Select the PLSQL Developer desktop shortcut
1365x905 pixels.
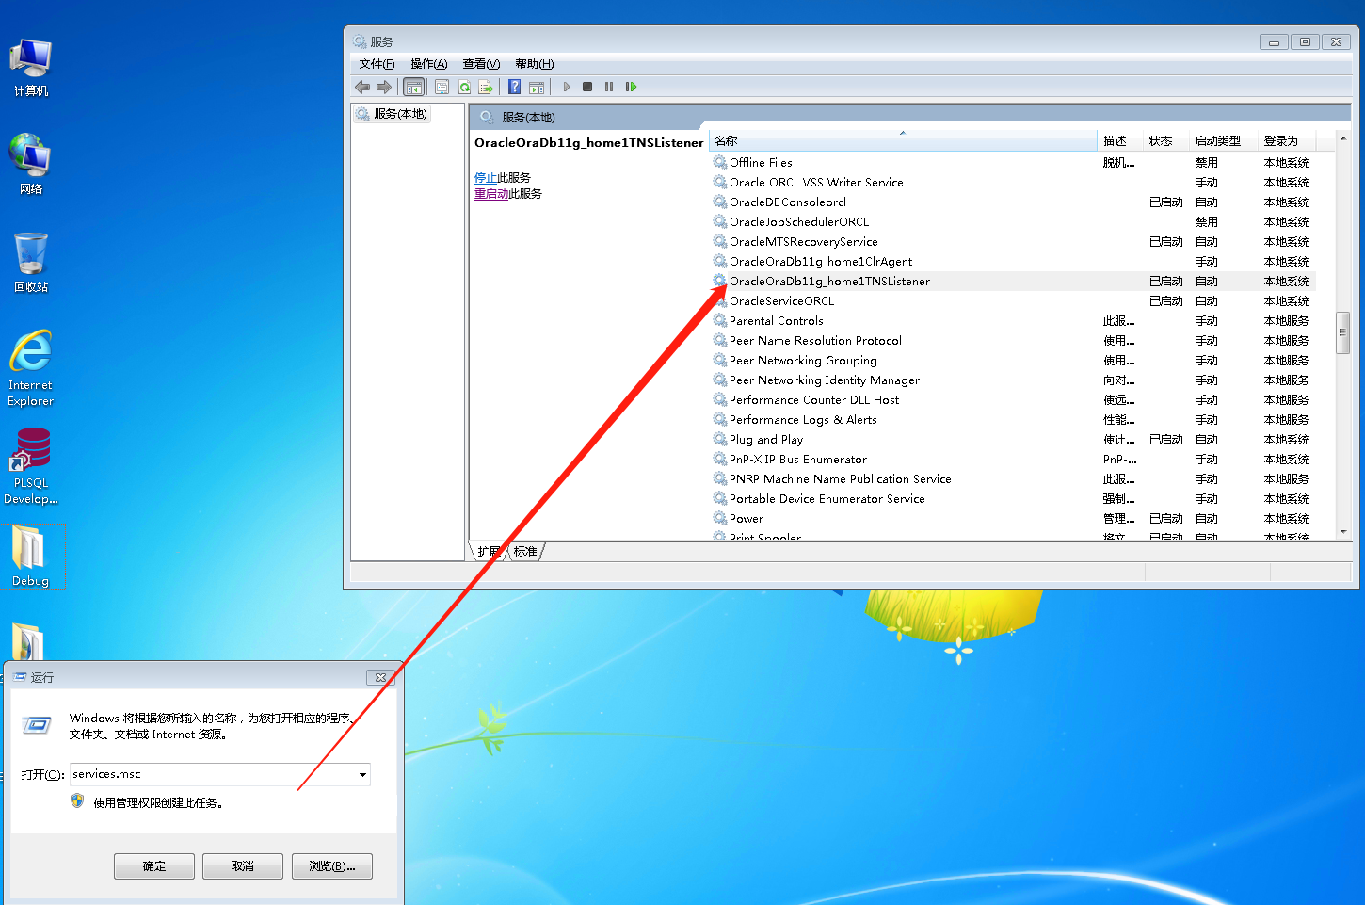tap(31, 466)
